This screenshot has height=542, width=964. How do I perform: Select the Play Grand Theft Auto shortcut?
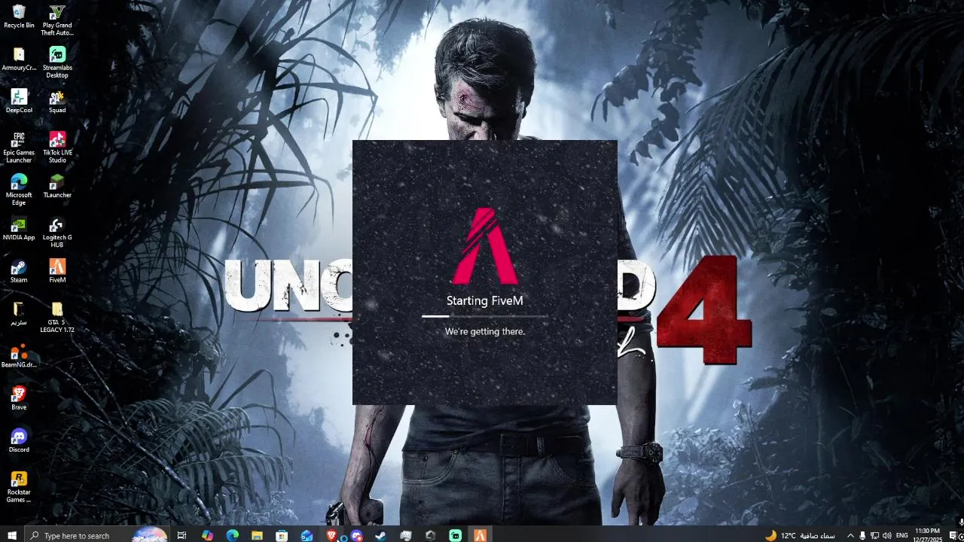pos(57,20)
